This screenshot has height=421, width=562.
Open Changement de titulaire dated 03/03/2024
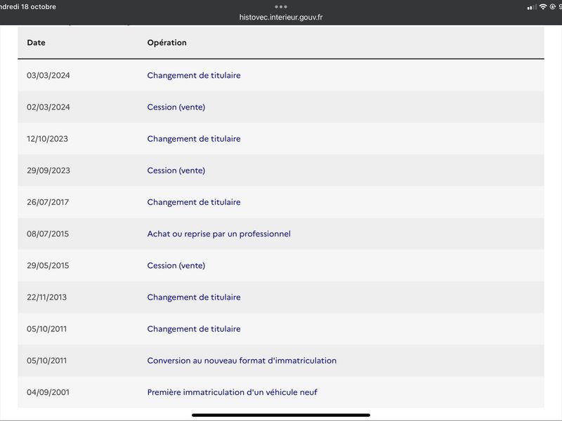pos(194,76)
